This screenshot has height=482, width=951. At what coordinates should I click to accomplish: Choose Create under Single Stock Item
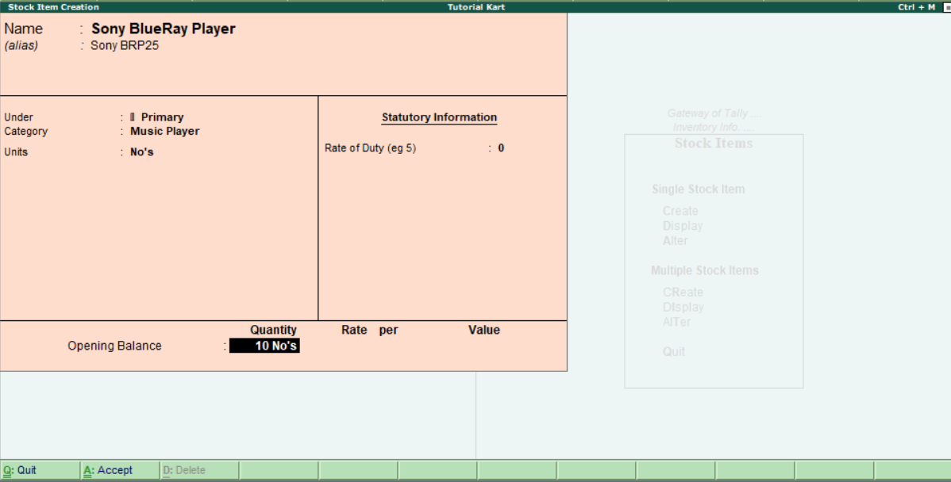[680, 212]
